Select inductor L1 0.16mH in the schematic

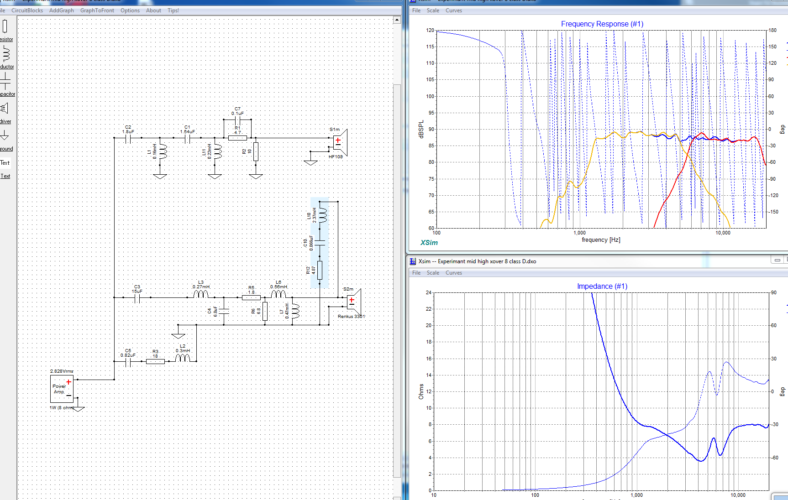[162, 151]
